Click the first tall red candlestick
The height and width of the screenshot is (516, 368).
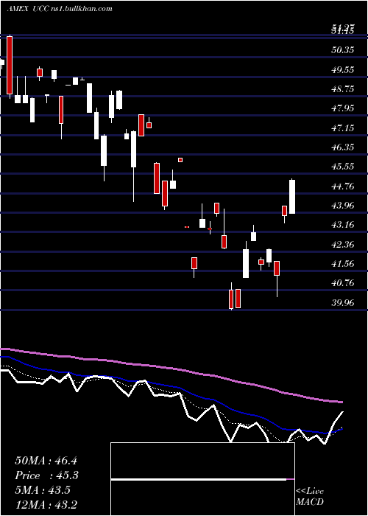10,65
